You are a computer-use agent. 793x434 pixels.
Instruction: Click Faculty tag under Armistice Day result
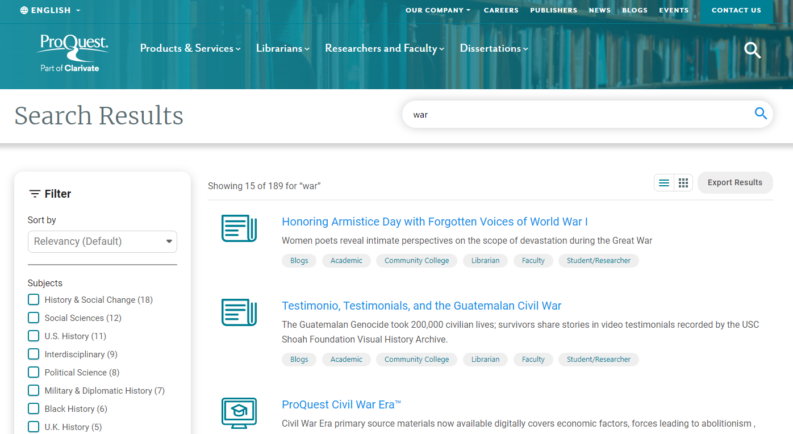click(533, 261)
